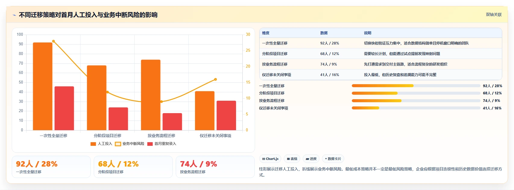Click the 数据 table column header
The height and width of the screenshot is (190, 514).
coord(324,33)
